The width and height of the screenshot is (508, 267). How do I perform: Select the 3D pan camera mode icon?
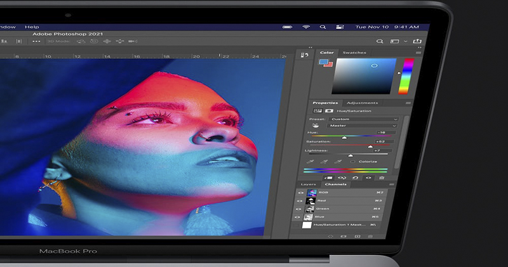pyautogui.click(x=107, y=41)
